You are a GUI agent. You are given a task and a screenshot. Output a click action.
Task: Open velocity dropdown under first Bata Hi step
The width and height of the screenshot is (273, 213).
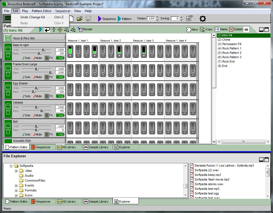(x=70, y=56)
